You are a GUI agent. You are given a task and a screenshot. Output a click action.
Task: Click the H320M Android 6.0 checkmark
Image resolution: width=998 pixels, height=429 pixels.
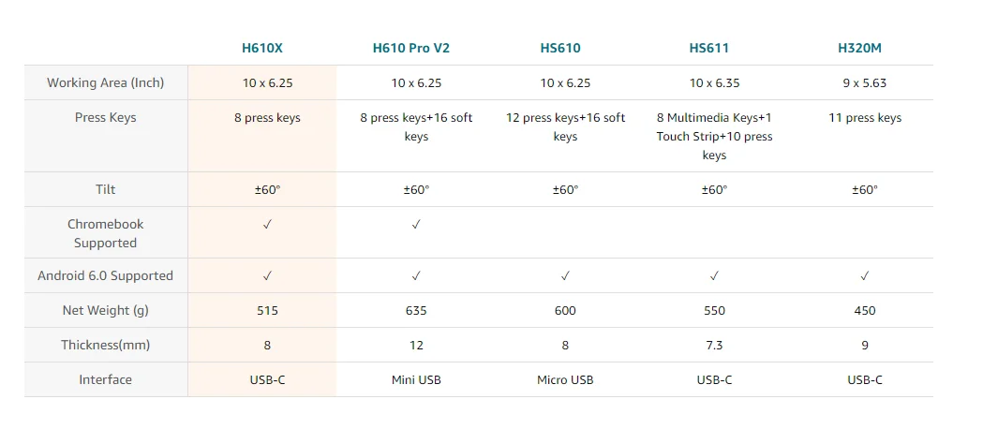[x=864, y=276]
